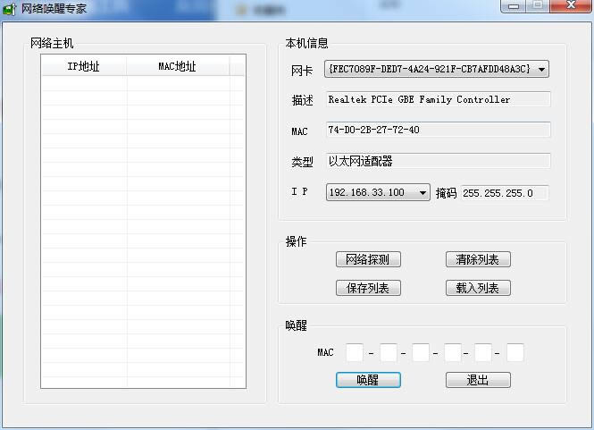The image size is (594, 430).
Task: Minimize the 网络唤醒专家 window
Action: [512, 6]
